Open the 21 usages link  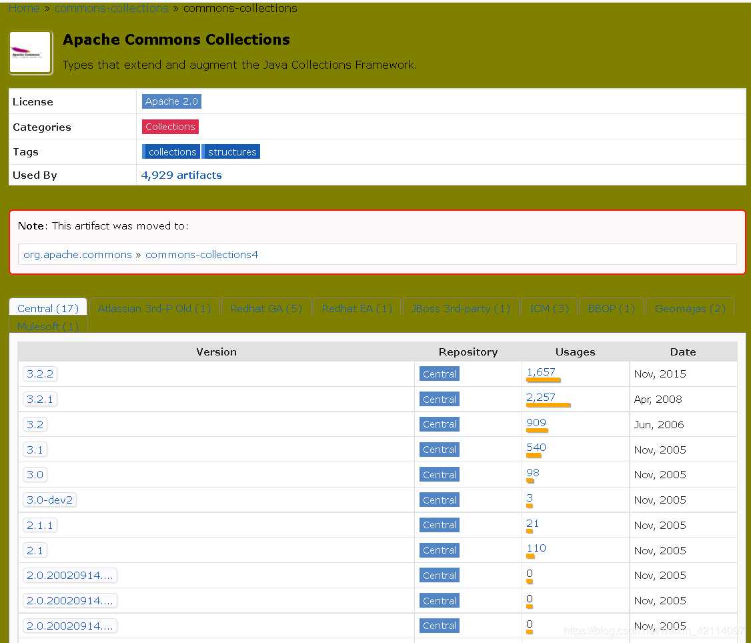533,523
